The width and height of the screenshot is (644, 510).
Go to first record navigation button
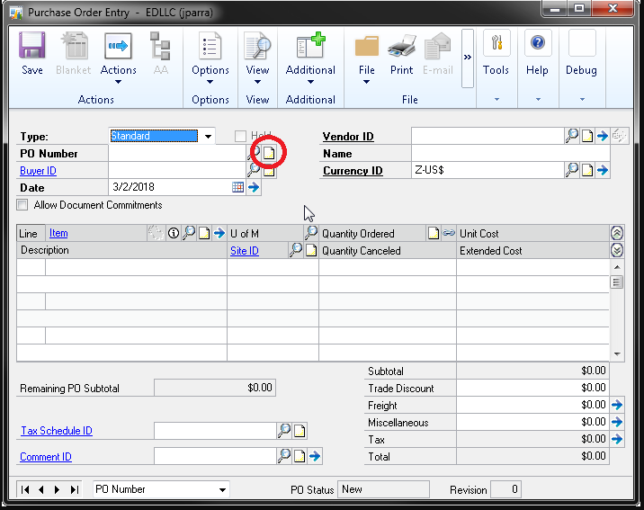pyautogui.click(x=25, y=489)
